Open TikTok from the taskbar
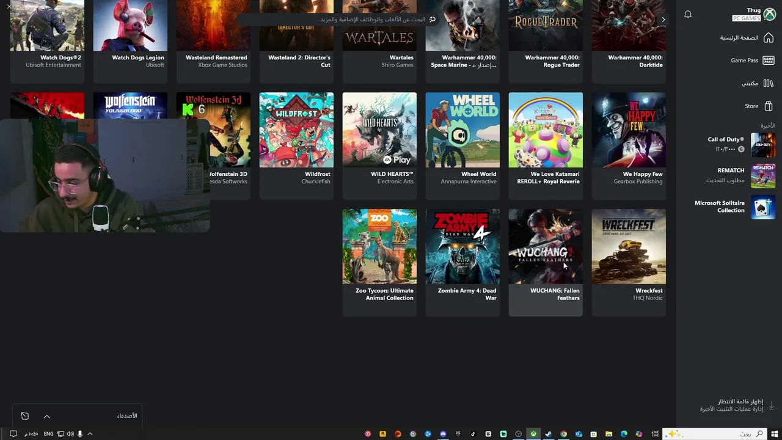Screen dimensions: 782x440 coord(473,434)
